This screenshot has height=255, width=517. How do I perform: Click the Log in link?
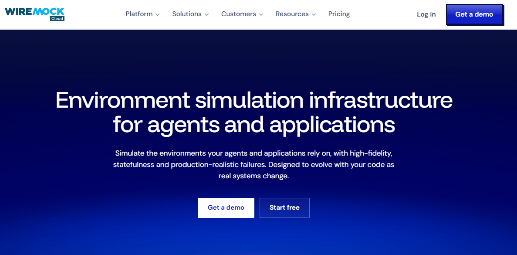tap(426, 14)
